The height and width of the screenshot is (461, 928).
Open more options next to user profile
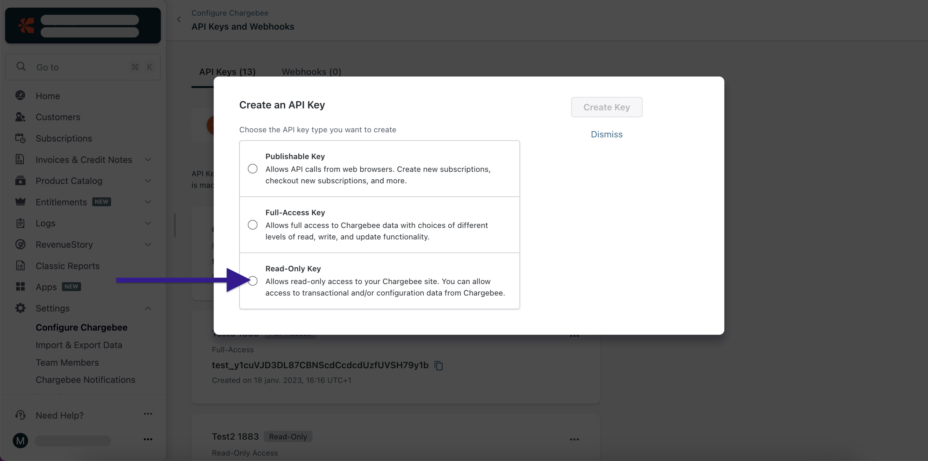coord(148,439)
